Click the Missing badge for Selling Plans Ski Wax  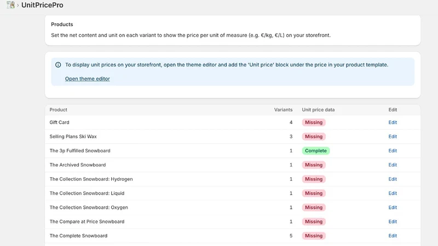(314, 136)
